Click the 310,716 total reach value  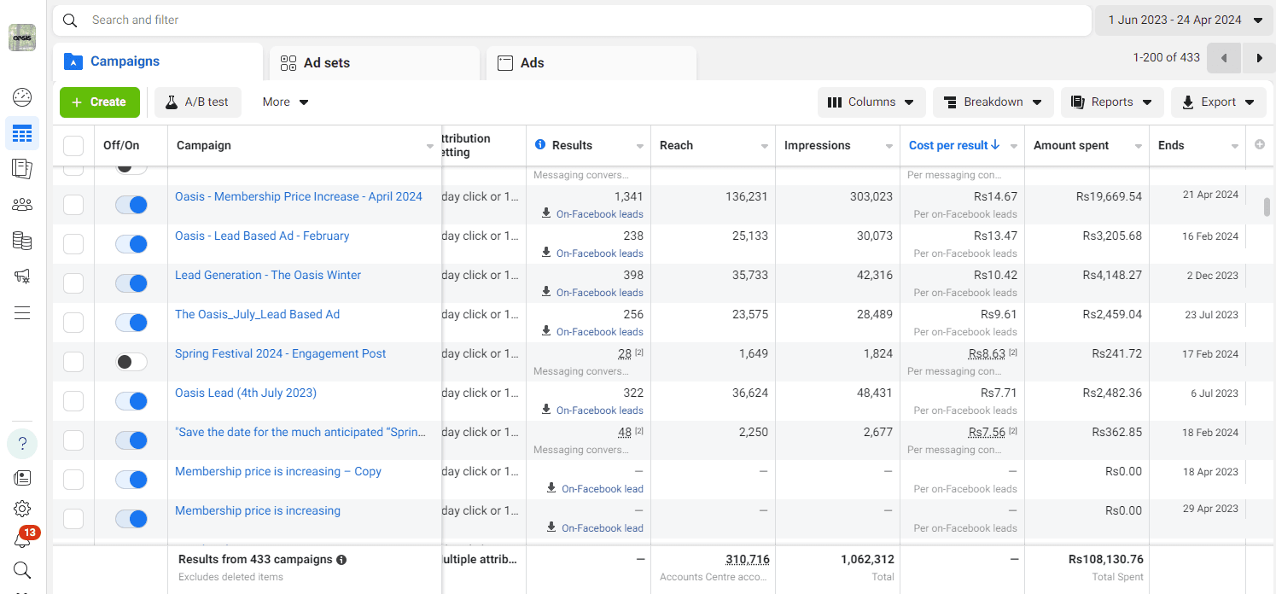748,560
